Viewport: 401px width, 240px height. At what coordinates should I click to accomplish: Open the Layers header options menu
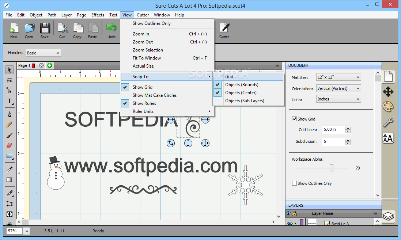pos(375,213)
